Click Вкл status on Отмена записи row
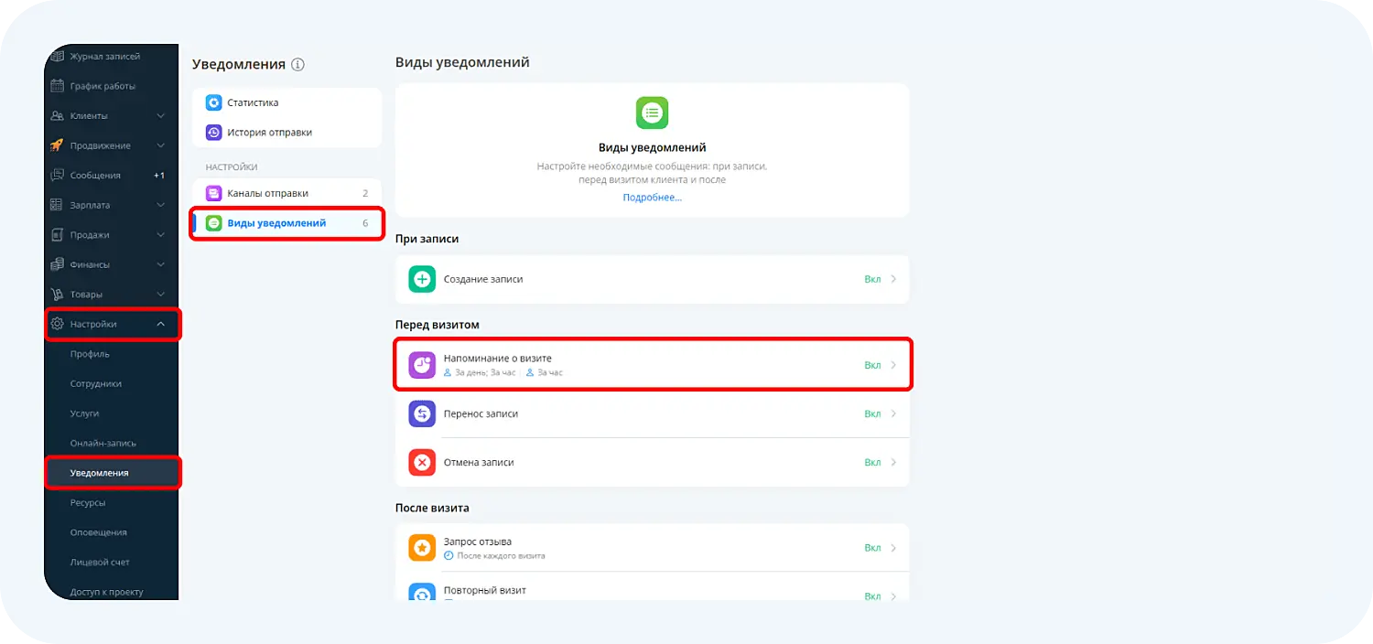 (872, 463)
